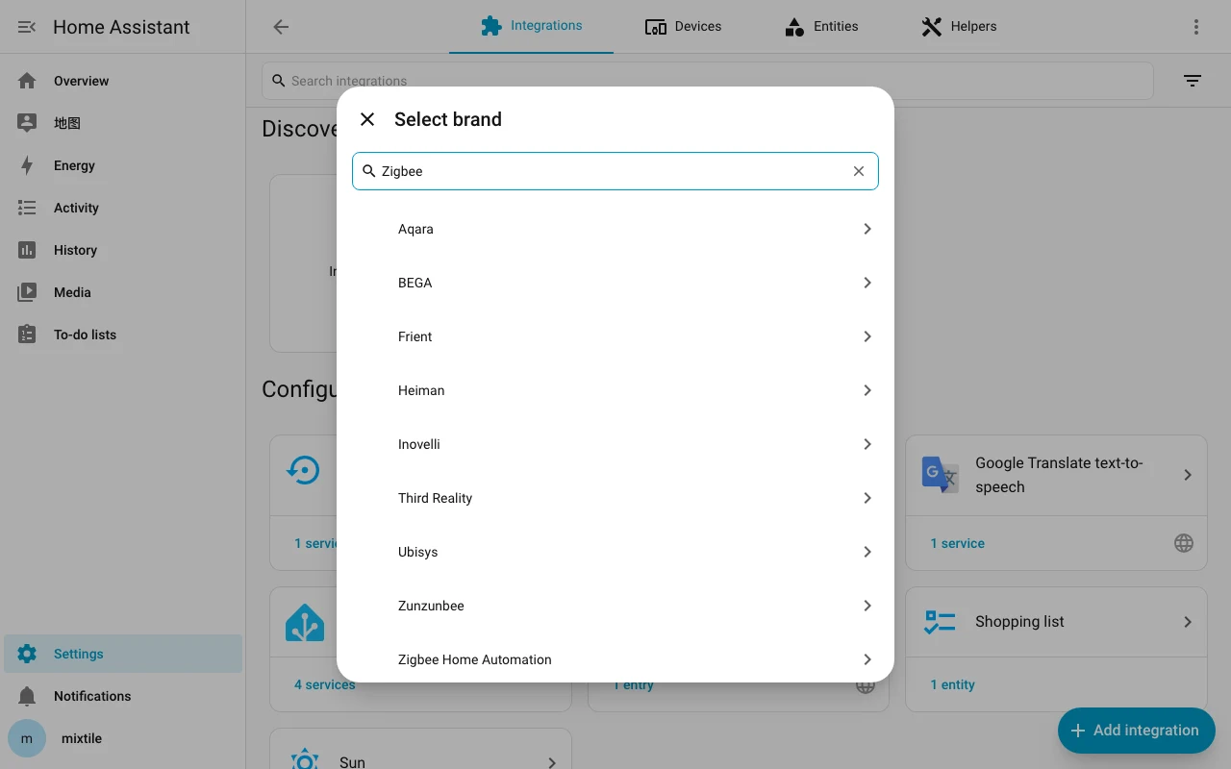Image resolution: width=1231 pixels, height=769 pixels.
Task: Select the Zunzunbee brand
Action: pos(615,606)
